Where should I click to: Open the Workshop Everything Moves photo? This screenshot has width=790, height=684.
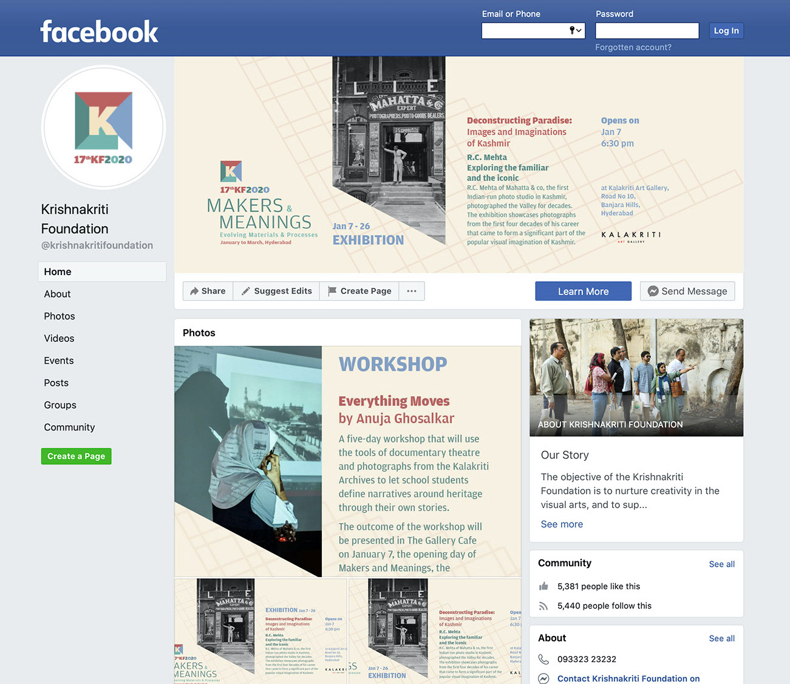pos(347,461)
